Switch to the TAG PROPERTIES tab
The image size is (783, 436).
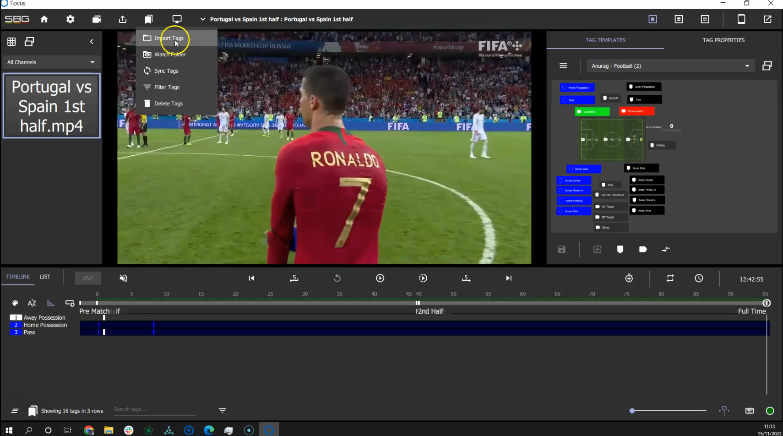[723, 40]
